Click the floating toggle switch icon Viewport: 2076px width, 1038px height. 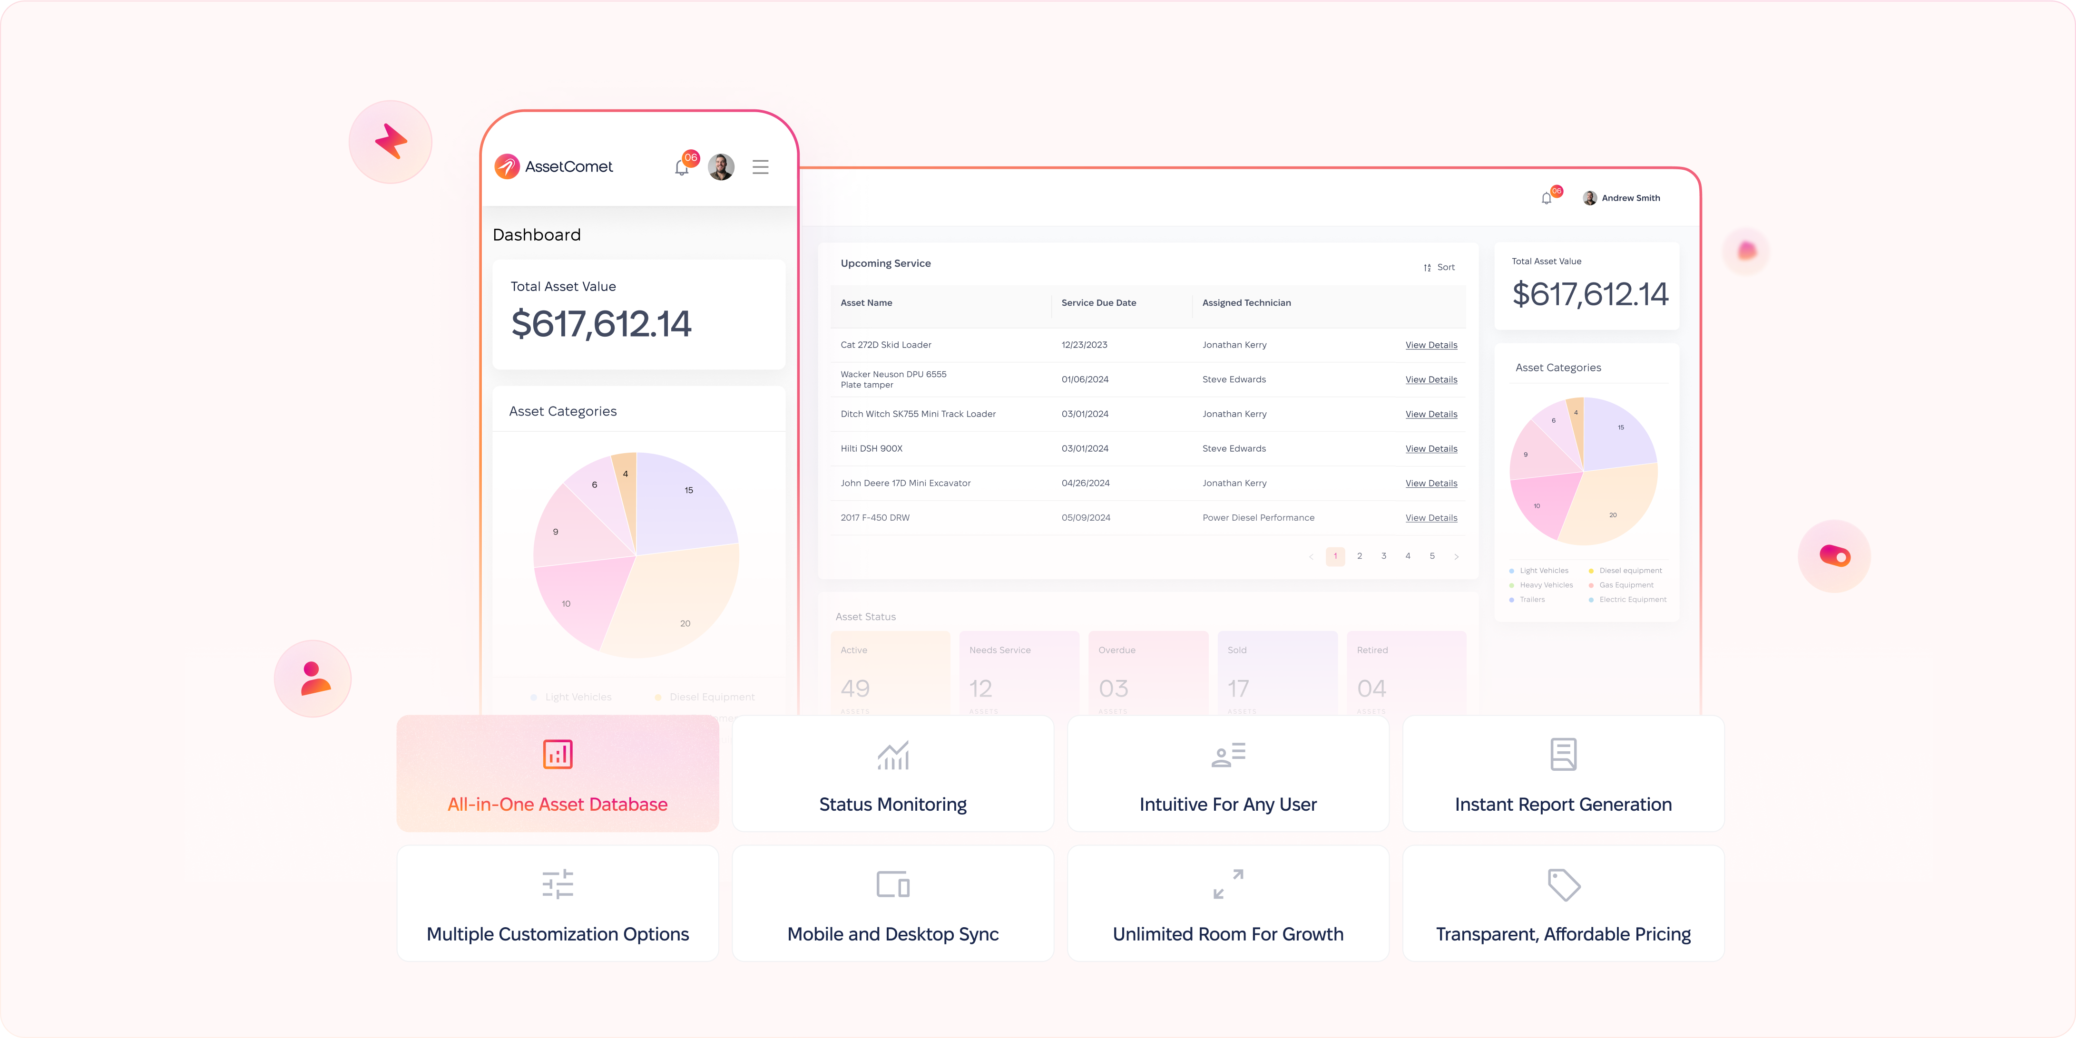[x=1834, y=556]
